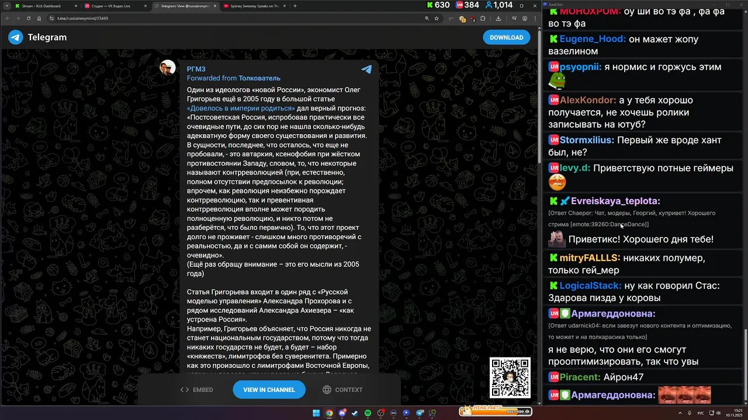
Task: Click the Kick viewer count 630
Action: click(x=439, y=5)
